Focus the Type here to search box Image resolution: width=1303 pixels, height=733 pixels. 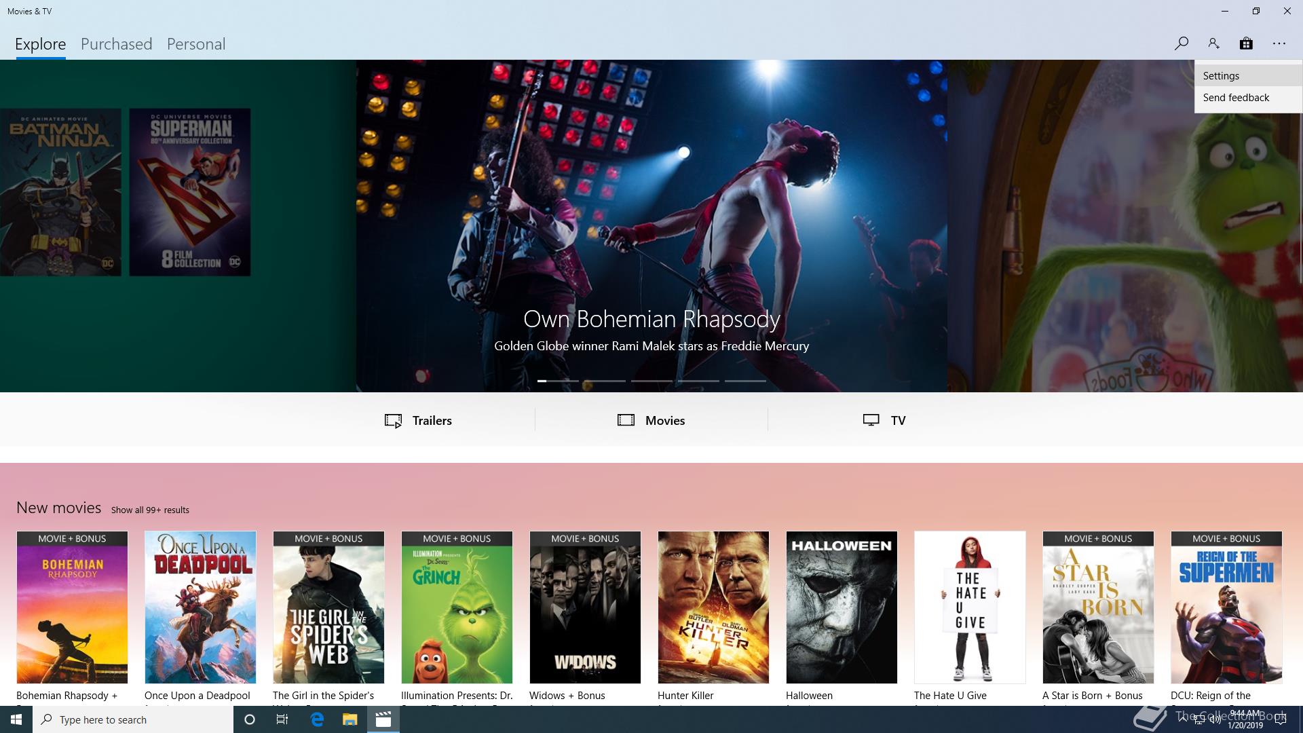pyautogui.click(x=133, y=719)
